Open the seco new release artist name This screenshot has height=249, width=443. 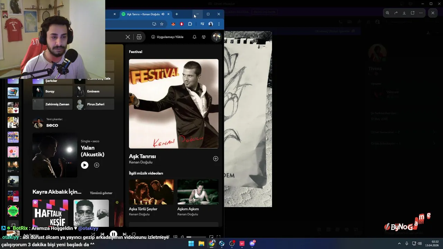52,125
